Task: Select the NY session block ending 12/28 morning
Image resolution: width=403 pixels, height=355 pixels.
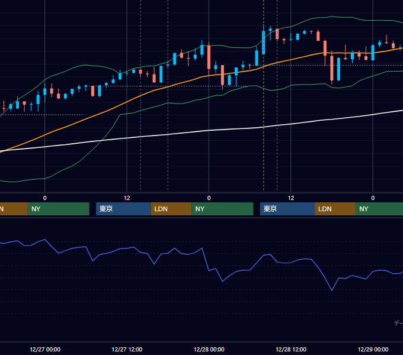Action: [222, 209]
